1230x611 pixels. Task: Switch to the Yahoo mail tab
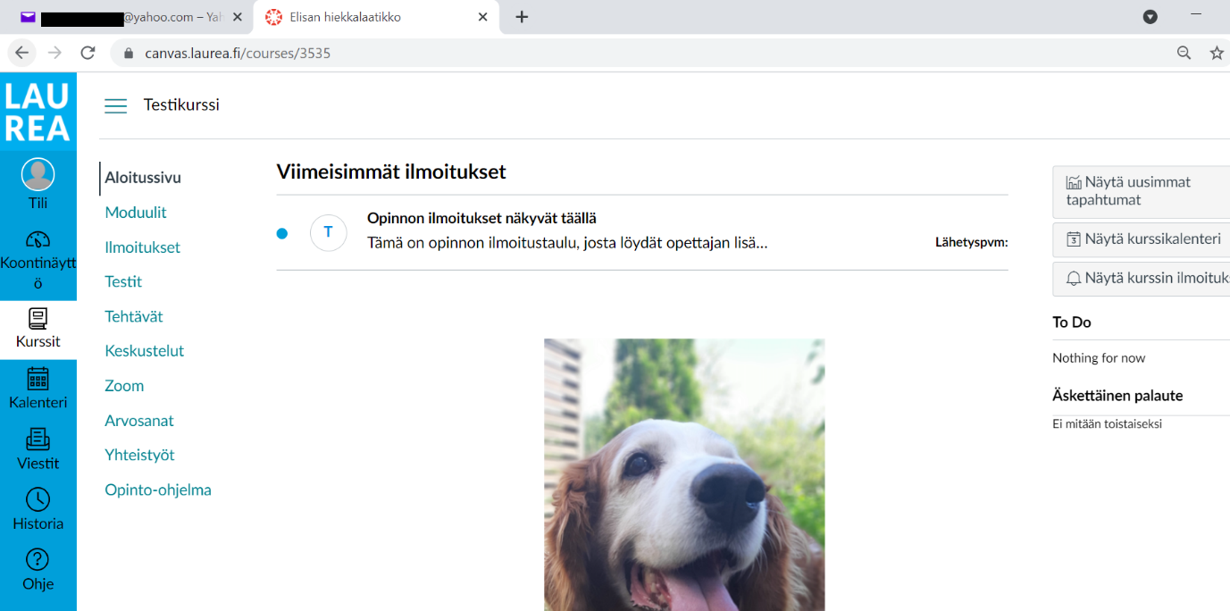click(x=125, y=17)
